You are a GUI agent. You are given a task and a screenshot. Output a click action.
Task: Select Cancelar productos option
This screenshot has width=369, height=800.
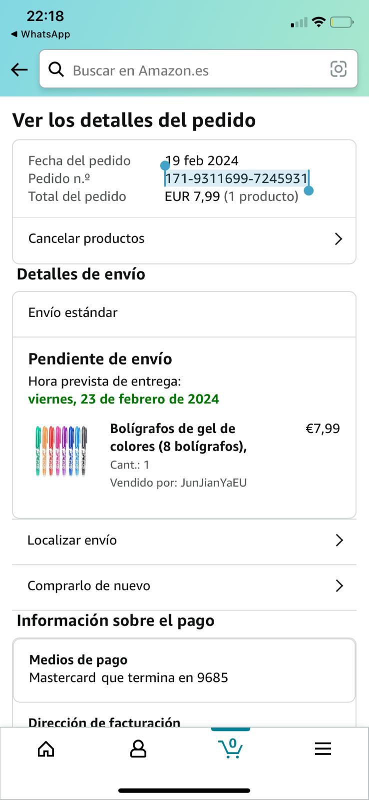86,238
